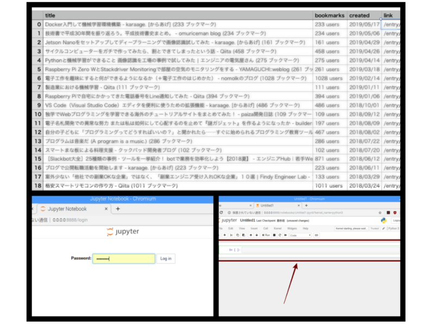Viewport: 435px width, 326px height.
Task: Click the Untitled1 notebook title to rename
Action: [247, 221]
